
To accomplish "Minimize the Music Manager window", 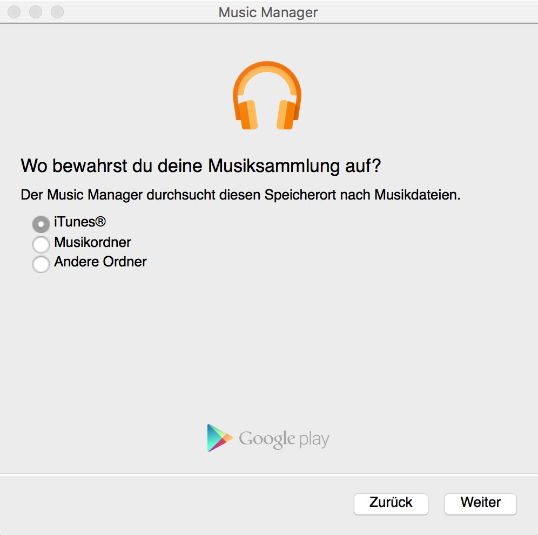I will (x=35, y=11).
